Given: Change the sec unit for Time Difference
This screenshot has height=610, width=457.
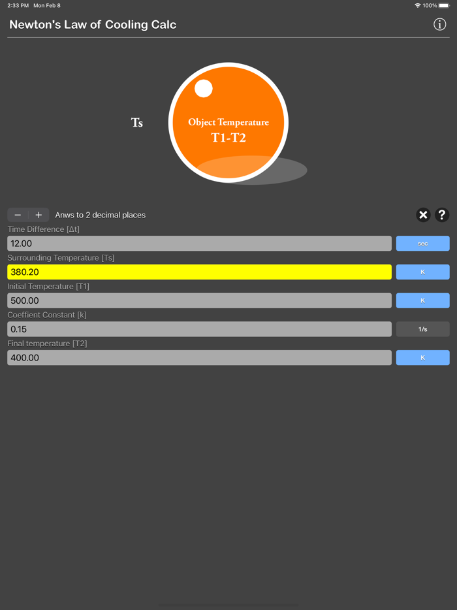Looking at the screenshot, I should [423, 244].
